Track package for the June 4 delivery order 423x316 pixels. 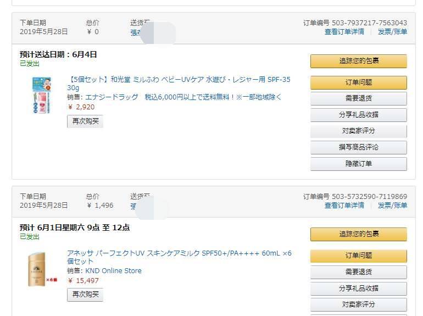click(359, 61)
